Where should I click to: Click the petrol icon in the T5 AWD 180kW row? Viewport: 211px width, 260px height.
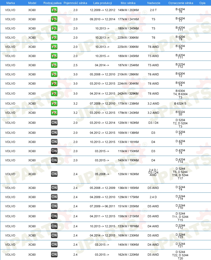point(54,56)
